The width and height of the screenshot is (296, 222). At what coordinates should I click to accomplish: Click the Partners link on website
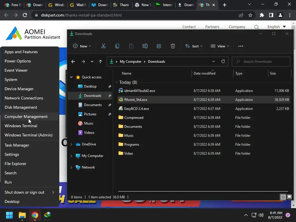pyautogui.click(x=212, y=27)
